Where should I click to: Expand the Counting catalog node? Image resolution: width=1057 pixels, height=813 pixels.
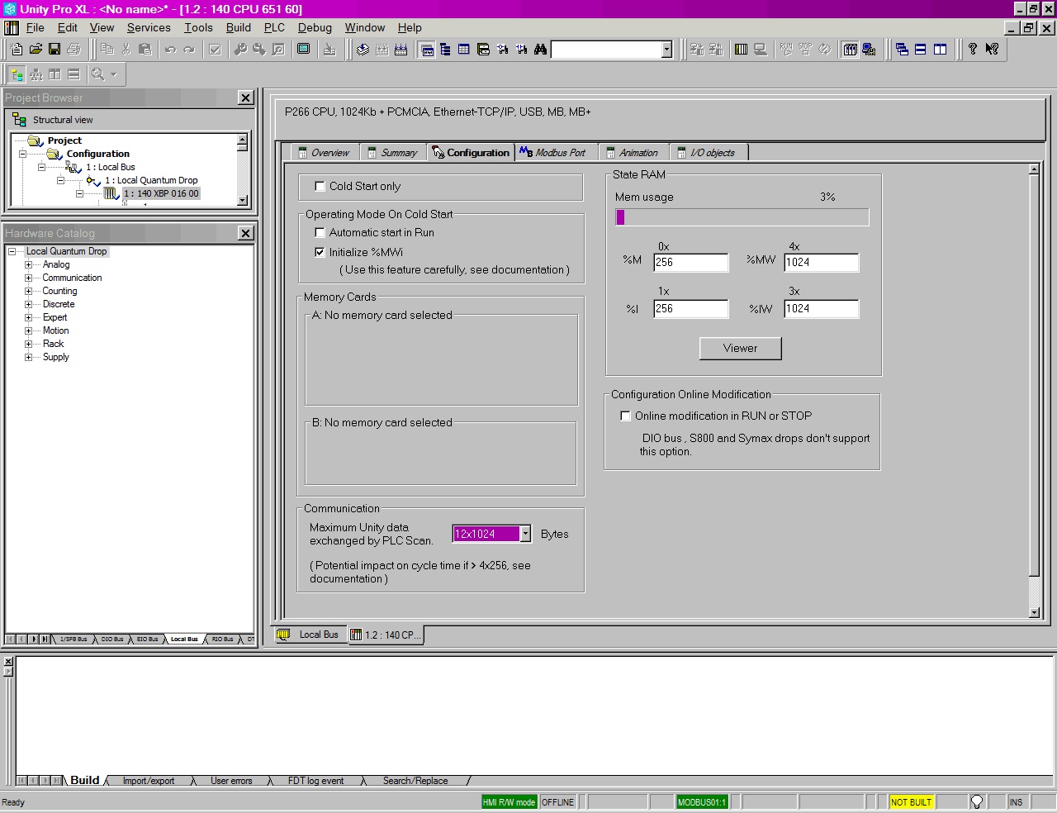tap(28, 292)
